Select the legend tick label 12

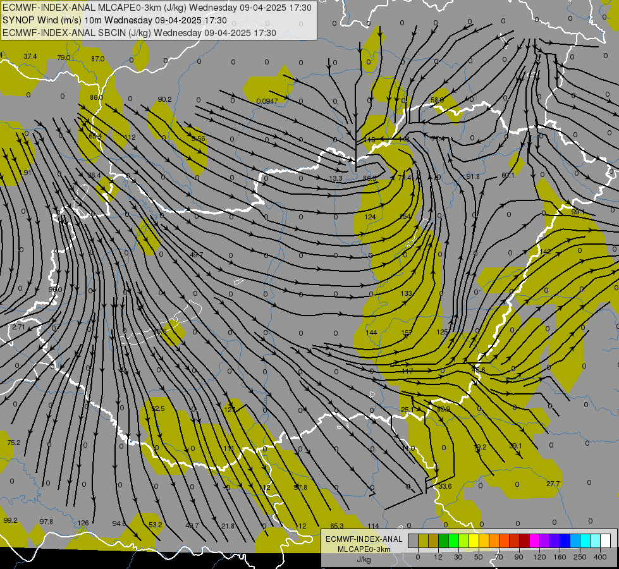438,557
